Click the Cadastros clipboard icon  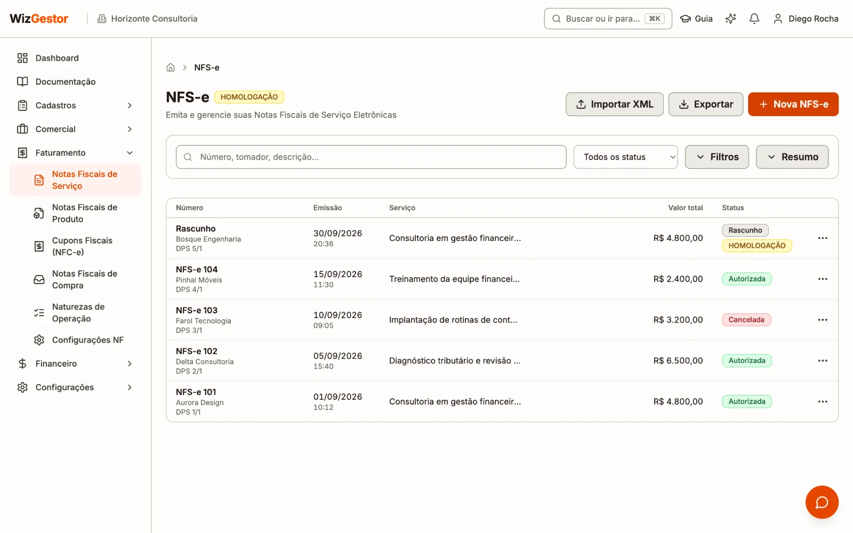pyautogui.click(x=22, y=106)
